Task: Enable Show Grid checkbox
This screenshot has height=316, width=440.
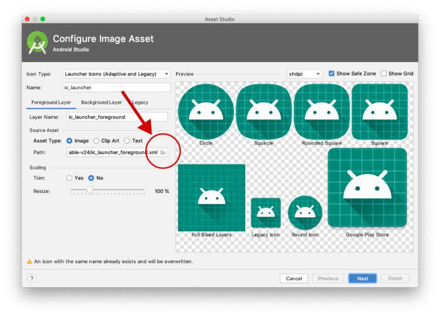Action: point(383,74)
